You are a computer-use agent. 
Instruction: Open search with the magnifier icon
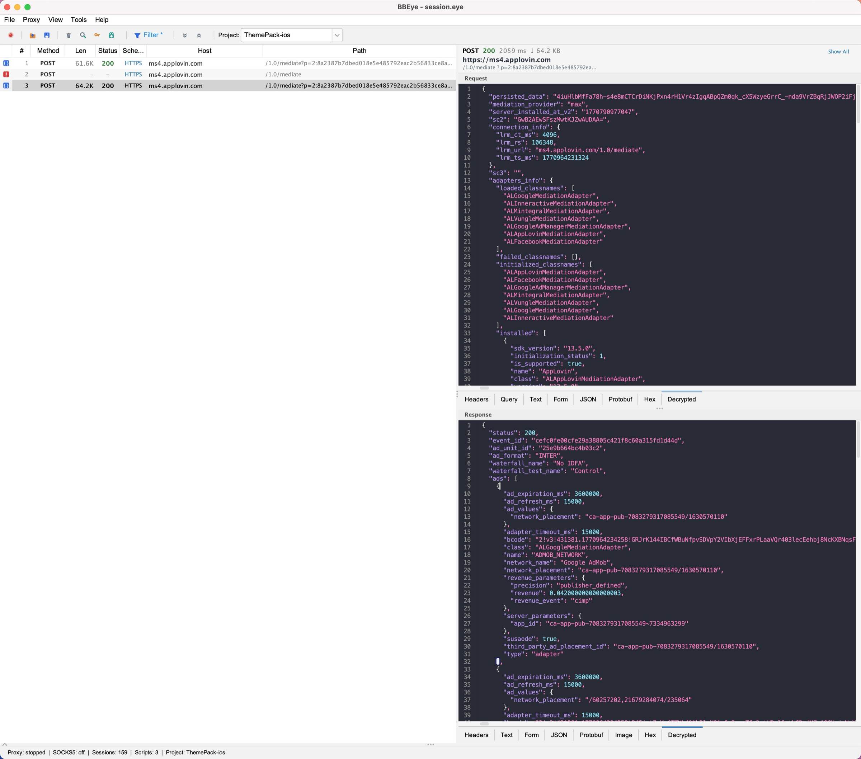coord(83,36)
